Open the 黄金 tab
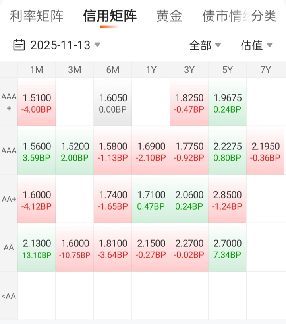The width and height of the screenshot is (286, 324). (169, 16)
